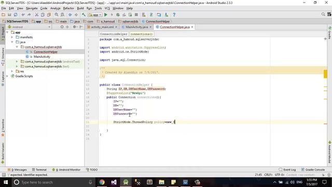Open the VCS menu
Viewport: 332px width, 187px height.
click(x=107, y=8)
